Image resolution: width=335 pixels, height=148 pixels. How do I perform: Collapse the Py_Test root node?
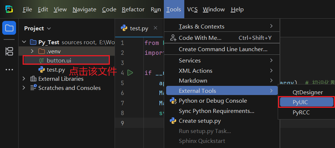[24, 42]
